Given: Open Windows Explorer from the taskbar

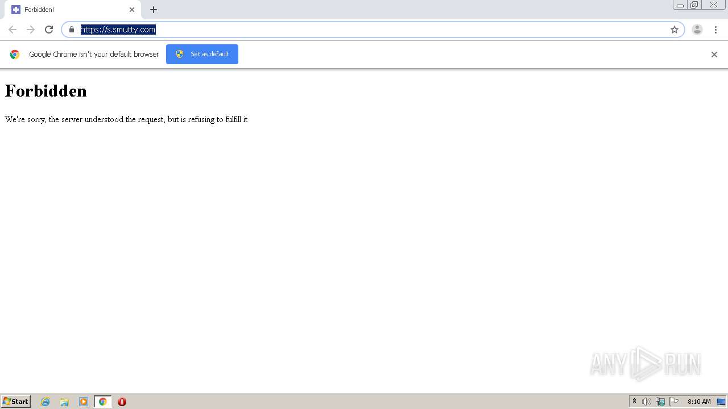Looking at the screenshot, I should pos(64,402).
